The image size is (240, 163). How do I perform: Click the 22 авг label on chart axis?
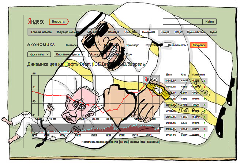pyautogui.click(x=95, y=119)
